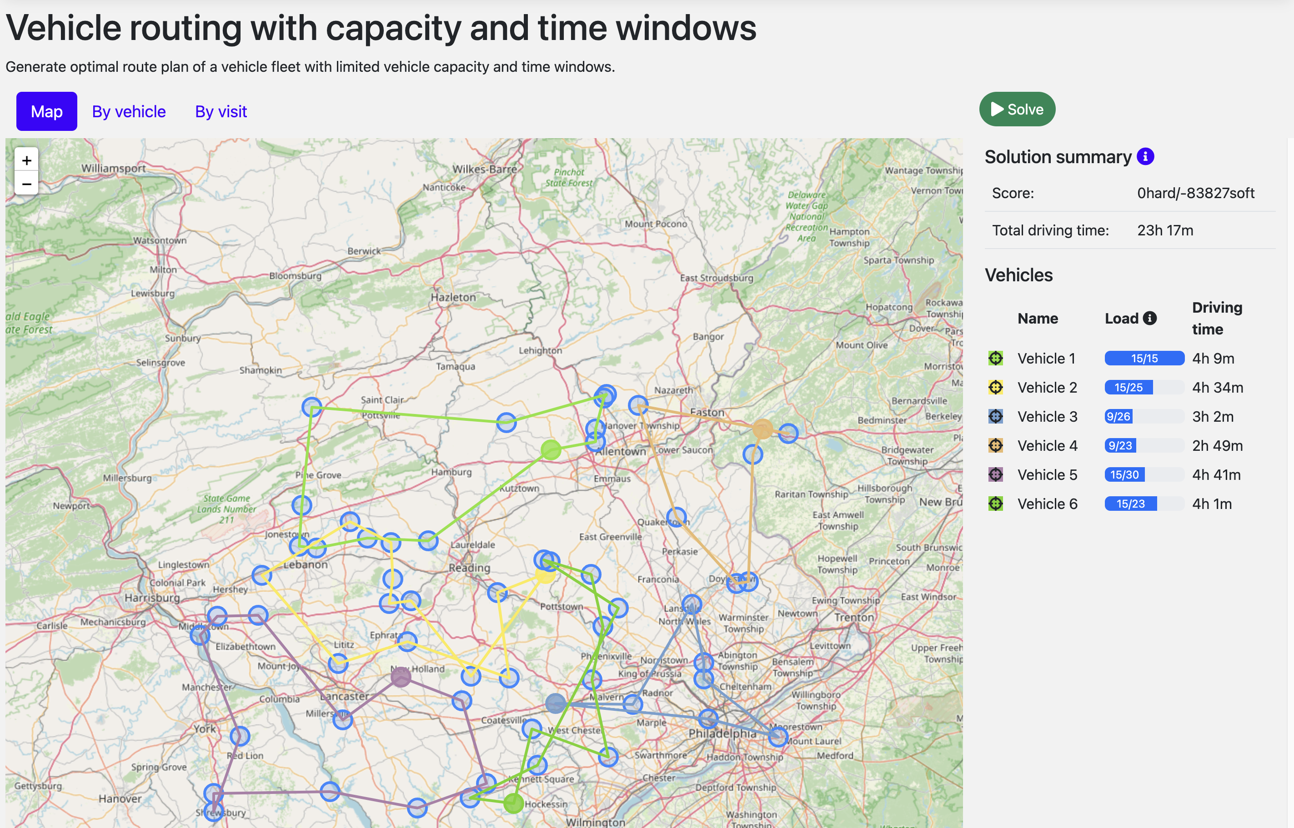The height and width of the screenshot is (828, 1294).
Task: Switch to the By visit tab
Action: [221, 111]
